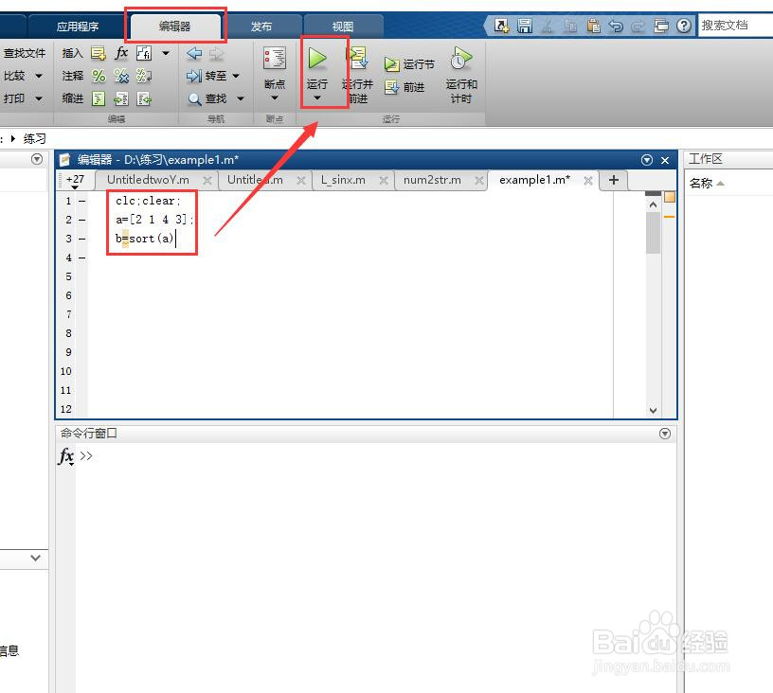Expand the details panel chevron at lower left
The height and width of the screenshot is (693, 773).
pyautogui.click(x=35, y=558)
